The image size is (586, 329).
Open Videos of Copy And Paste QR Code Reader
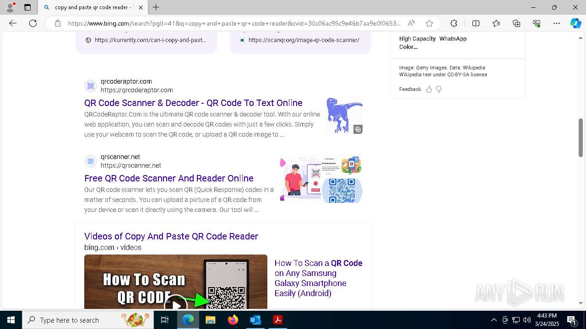(x=171, y=236)
